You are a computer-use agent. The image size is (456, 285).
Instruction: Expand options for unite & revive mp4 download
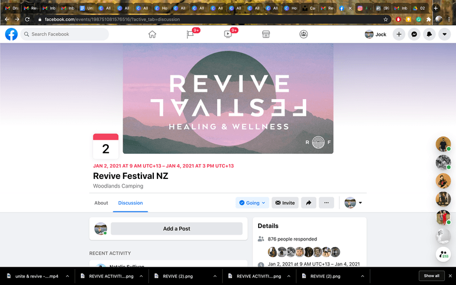(x=67, y=276)
